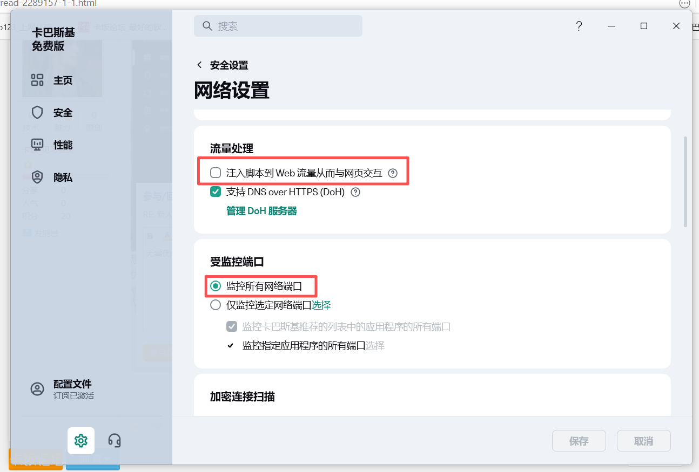
Task: Select 监控所有网络端口 radio button
Action: [216, 286]
